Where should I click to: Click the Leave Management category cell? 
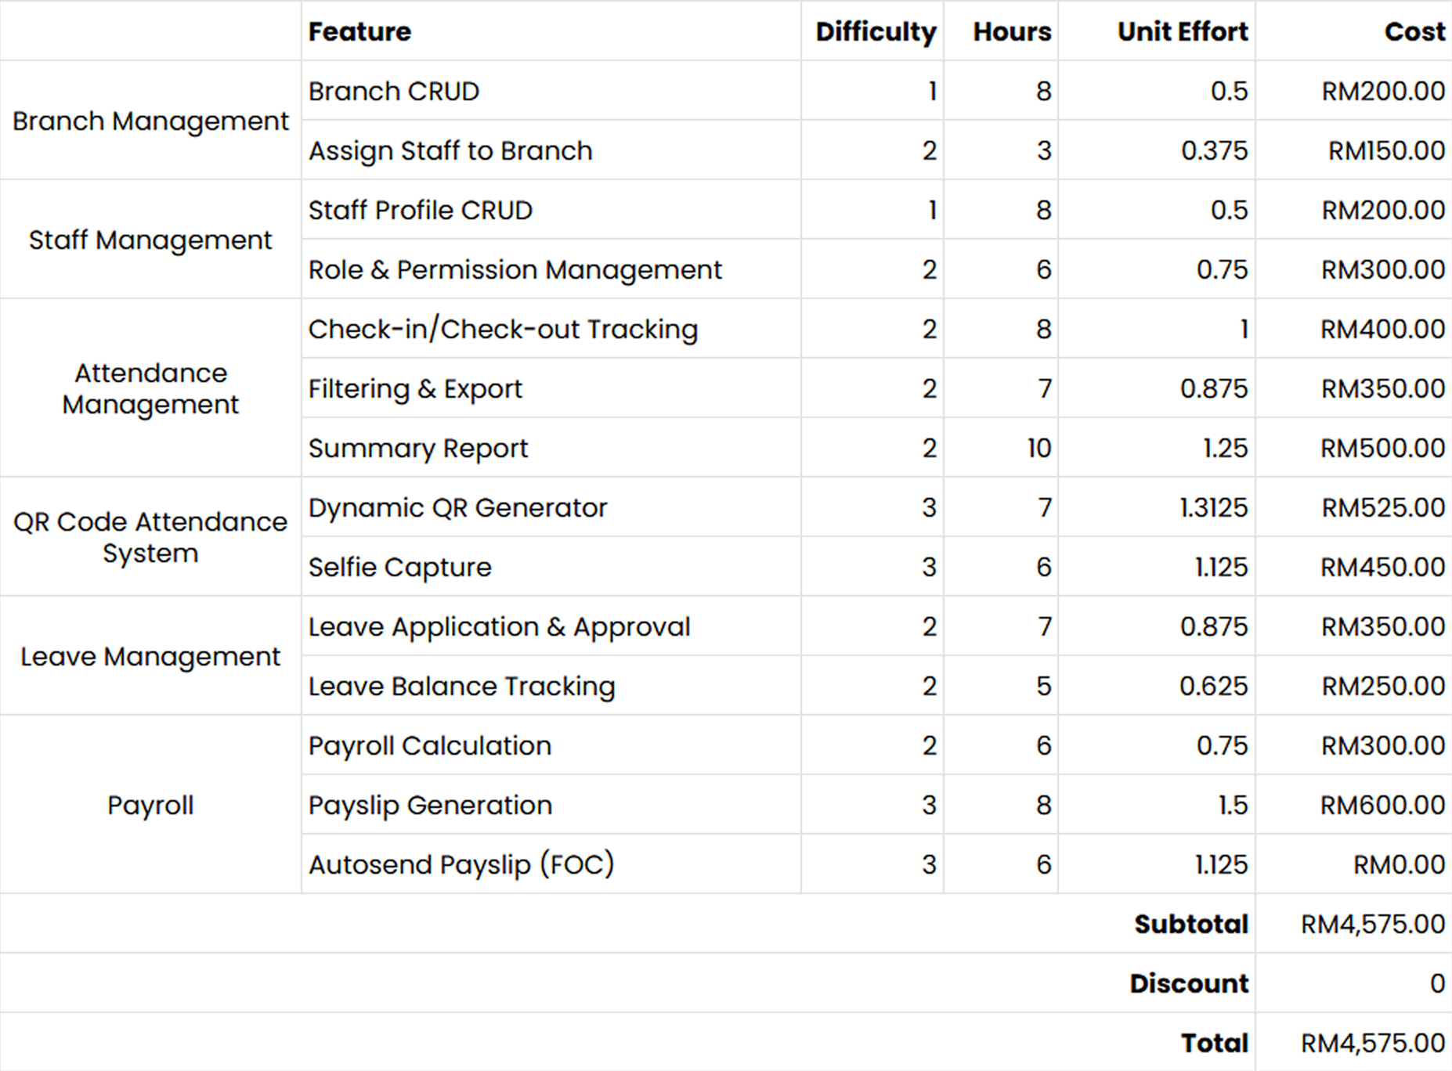click(150, 656)
